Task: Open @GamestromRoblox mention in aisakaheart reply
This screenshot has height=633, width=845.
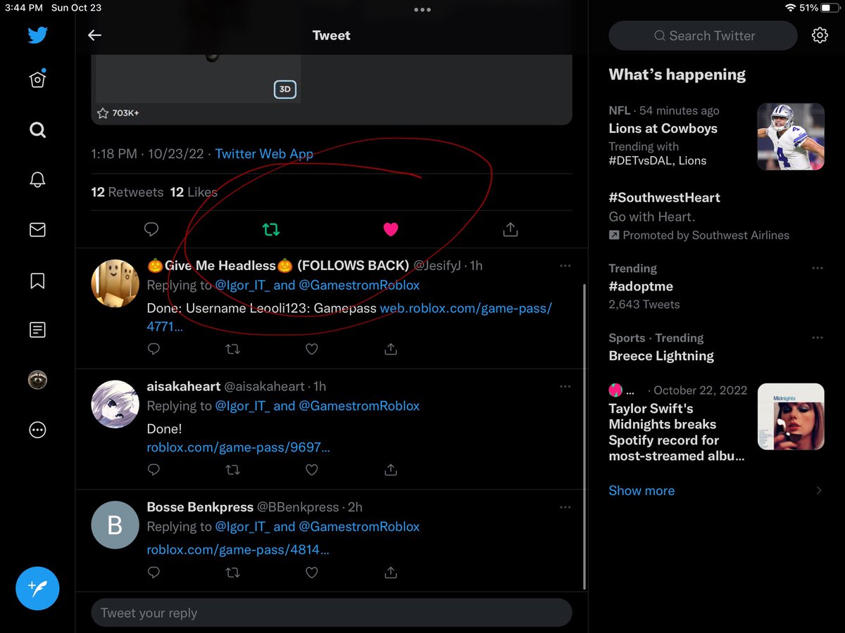Action: tap(359, 406)
